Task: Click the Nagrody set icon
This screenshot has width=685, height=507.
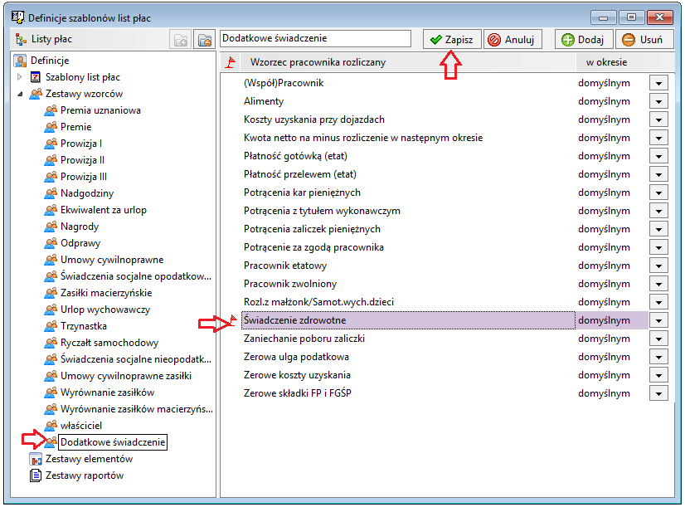Action: pos(51,227)
